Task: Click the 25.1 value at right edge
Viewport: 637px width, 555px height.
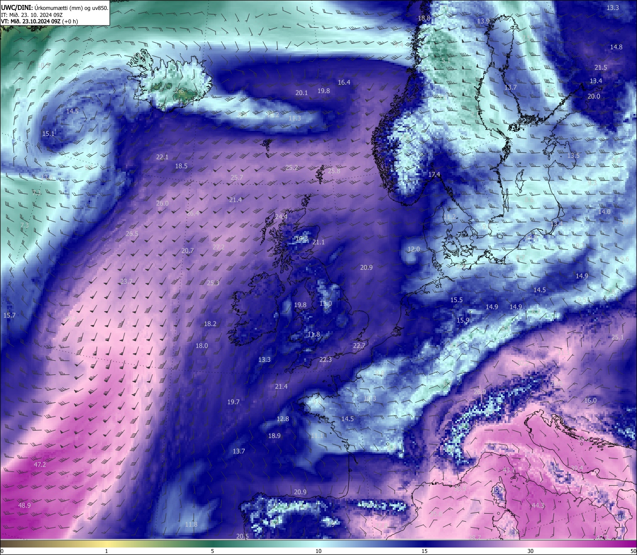Action: pos(617,337)
